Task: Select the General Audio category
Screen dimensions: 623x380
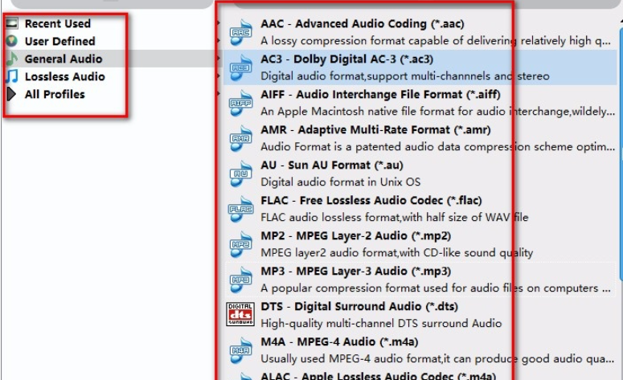Action: [x=64, y=59]
